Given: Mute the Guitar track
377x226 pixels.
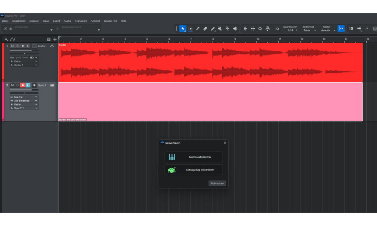Looking at the screenshot, I should click(12, 46).
